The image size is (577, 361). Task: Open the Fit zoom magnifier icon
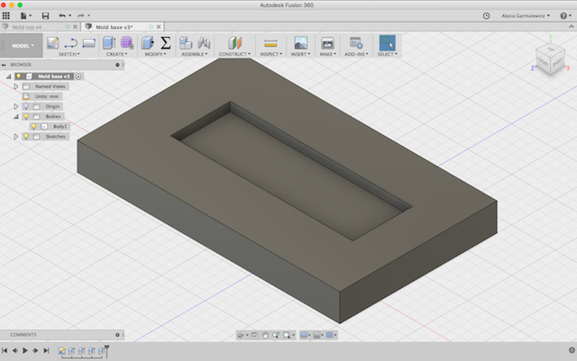pyautogui.click(x=287, y=335)
